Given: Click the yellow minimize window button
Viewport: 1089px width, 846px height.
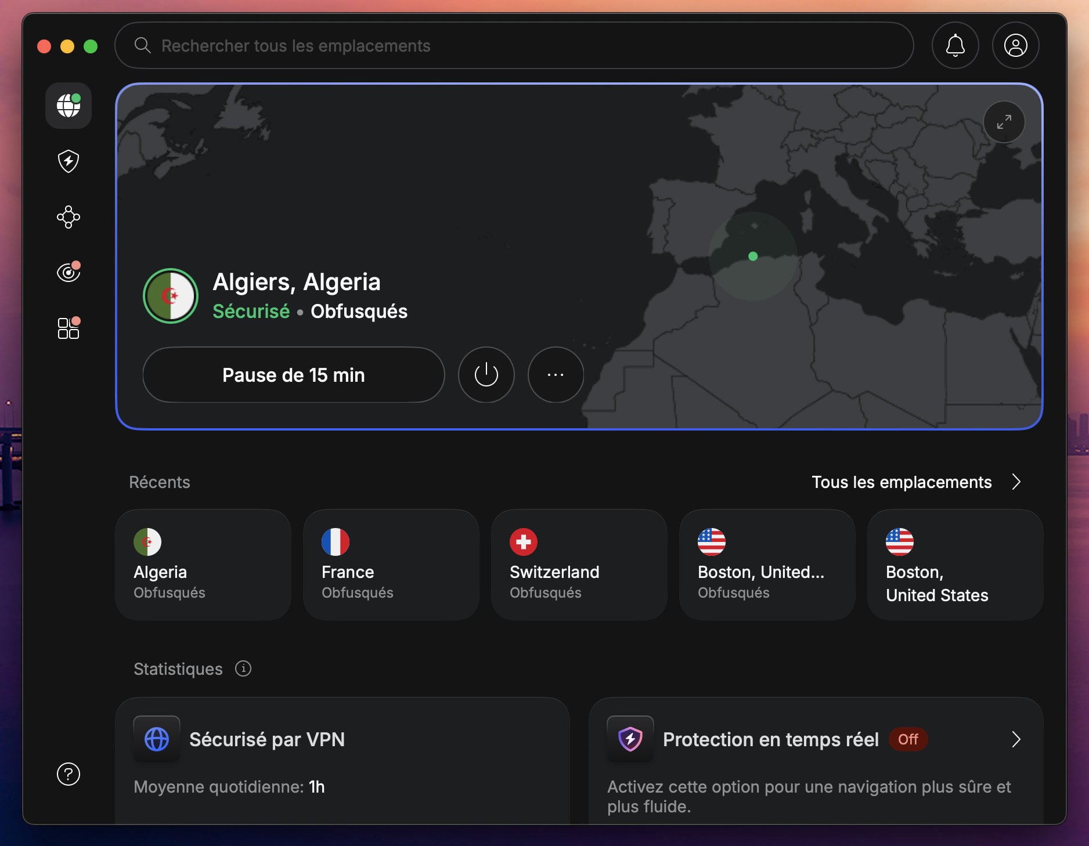Looking at the screenshot, I should tap(67, 46).
